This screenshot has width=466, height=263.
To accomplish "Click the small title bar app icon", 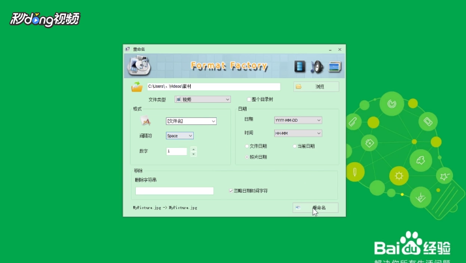I will (x=127, y=49).
